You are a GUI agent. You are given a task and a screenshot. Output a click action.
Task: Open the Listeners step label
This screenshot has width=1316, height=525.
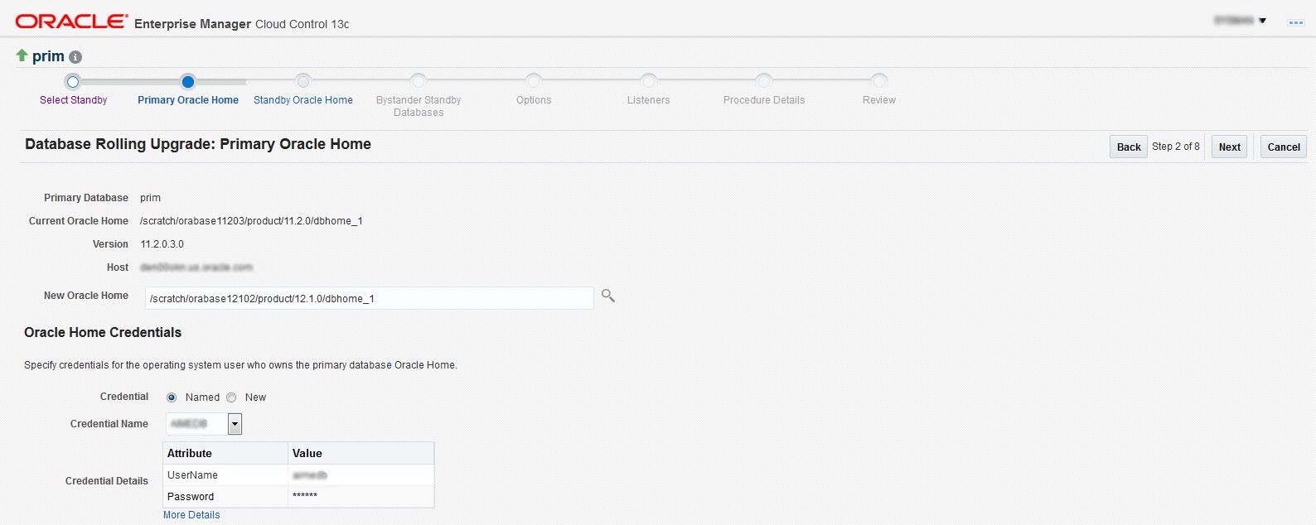[649, 100]
